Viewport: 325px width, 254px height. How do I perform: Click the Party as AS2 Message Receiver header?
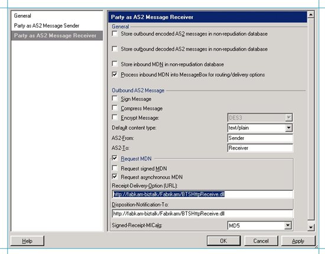coord(207,17)
